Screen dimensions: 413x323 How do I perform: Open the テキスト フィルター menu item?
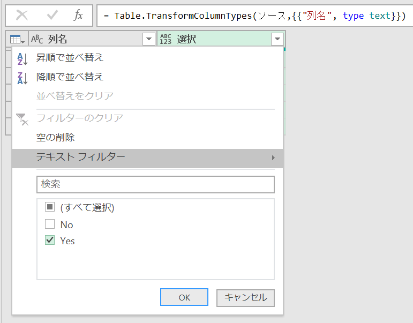click(x=147, y=159)
